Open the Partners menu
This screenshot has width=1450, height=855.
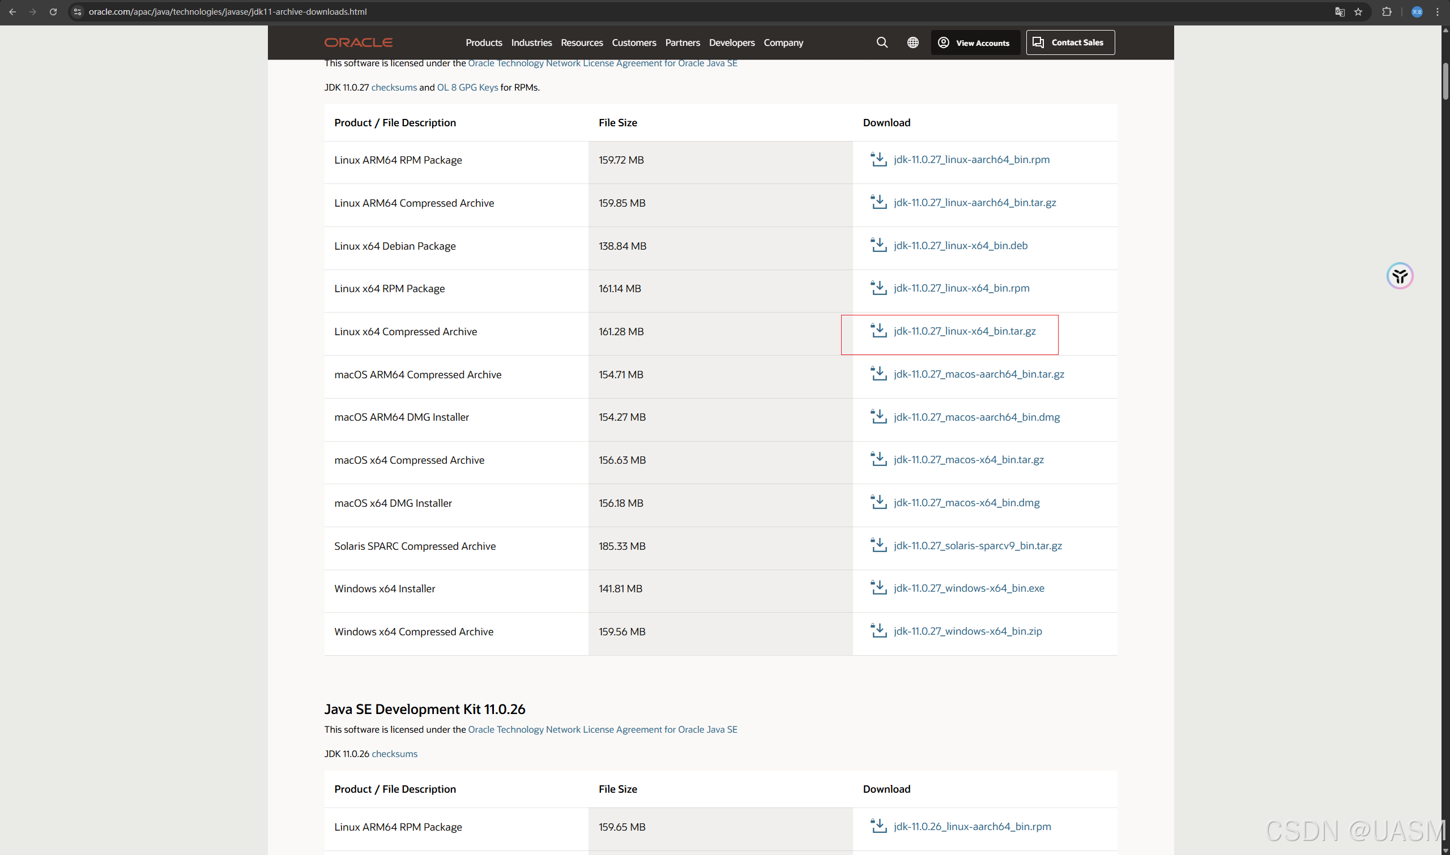pyautogui.click(x=683, y=42)
